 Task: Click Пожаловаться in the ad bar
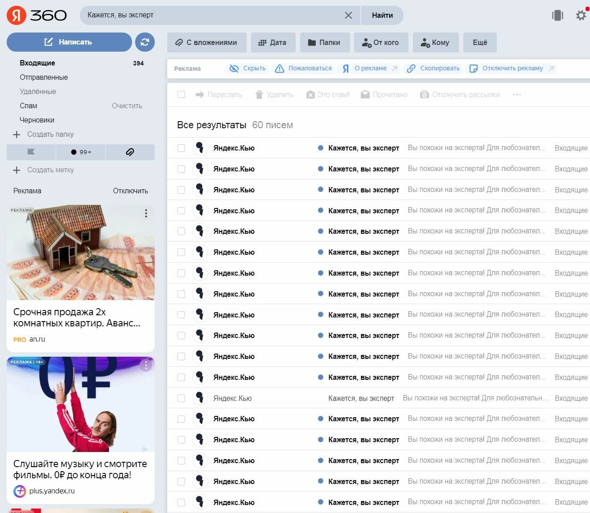303,68
